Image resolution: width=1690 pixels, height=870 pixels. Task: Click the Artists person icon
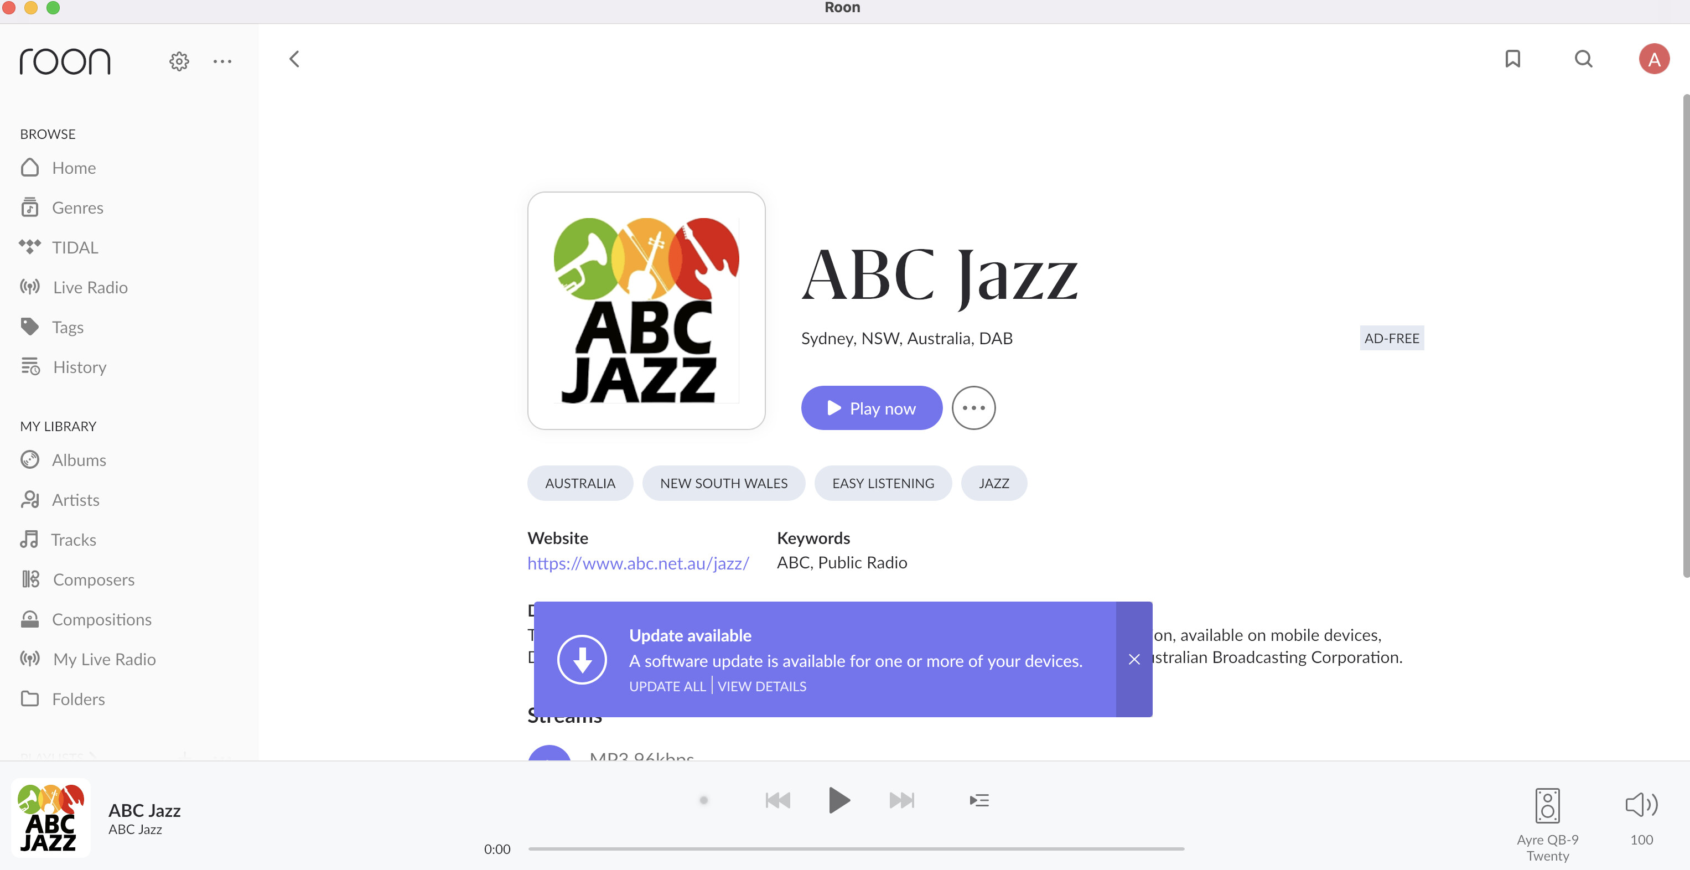coord(29,499)
